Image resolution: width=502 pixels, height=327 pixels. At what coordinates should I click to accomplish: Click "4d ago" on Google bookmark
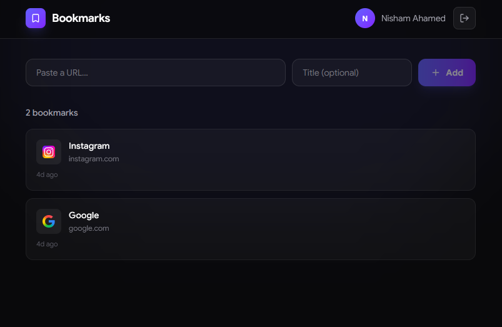[x=47, y=244]
